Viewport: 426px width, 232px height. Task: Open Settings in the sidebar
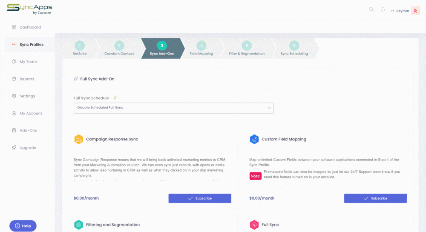(30, 96)
